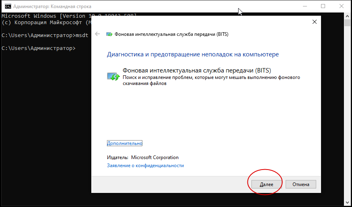Click the console scrollbar down arrow
The height and width of the screenshot is (207, 352).
coord(348,201)
